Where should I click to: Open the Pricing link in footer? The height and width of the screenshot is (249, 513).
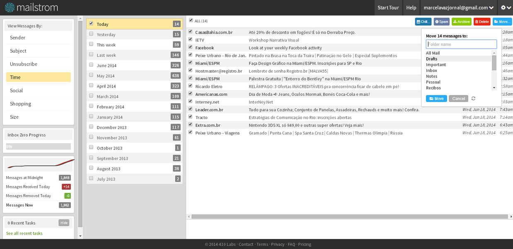click(305, 244)
